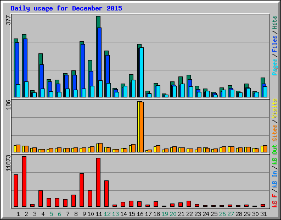Click the blue Files bar for day 12
This screenshot has width=281, height=220.
pyautogui.click(x=108, y=69)
